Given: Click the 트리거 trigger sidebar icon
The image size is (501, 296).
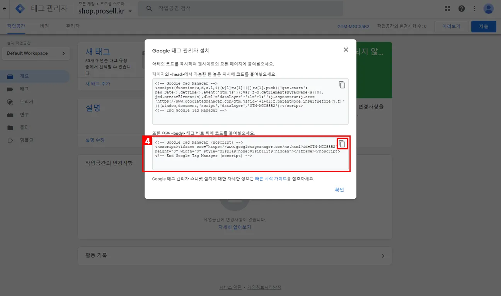Looking at the screenshot, I should (10, 102).
